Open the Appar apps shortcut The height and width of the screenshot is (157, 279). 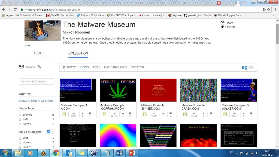pos(7,15)
